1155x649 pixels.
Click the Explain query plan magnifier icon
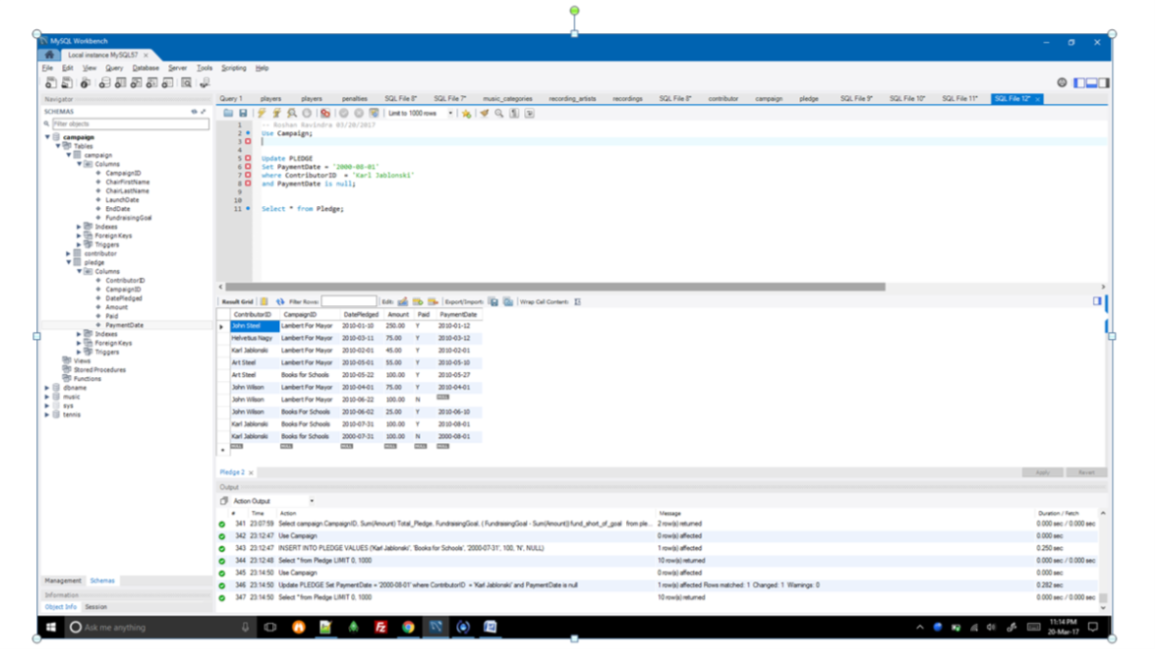pos(292,114)
